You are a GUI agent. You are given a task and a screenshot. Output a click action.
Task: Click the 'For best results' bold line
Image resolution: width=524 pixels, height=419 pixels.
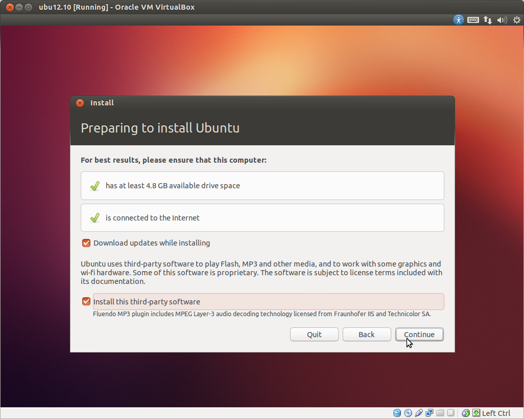click(x=174, y=160)
